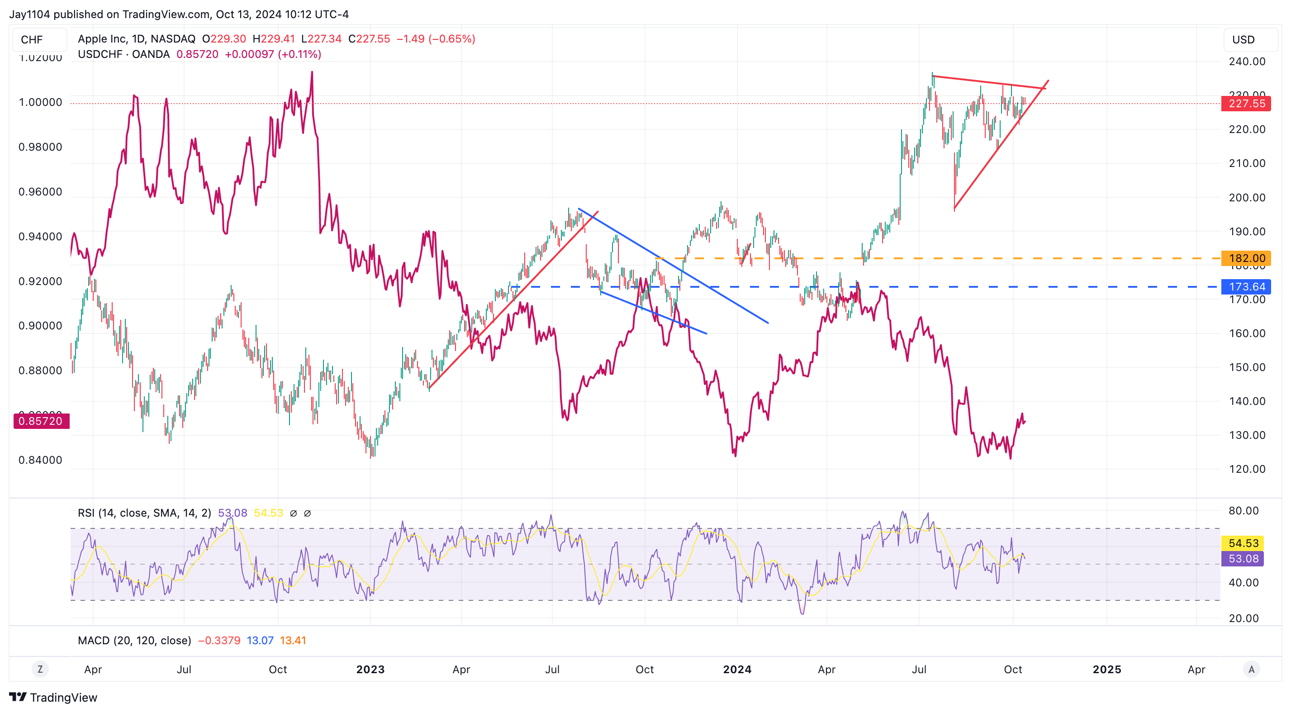Click the 1.00000 left axis label
1291x713 pixels.
40,102
